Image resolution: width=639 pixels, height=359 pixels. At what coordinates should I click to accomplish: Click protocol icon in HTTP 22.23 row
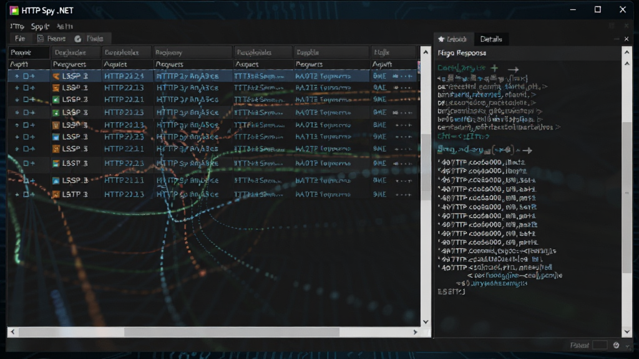point(56,163)
